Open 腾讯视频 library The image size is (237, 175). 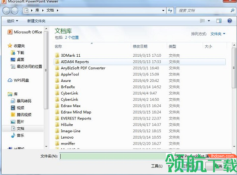click(x=21, y=115)
